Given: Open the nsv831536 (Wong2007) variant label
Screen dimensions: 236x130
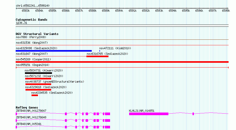Looking at the screenshot, I should 32,43.
